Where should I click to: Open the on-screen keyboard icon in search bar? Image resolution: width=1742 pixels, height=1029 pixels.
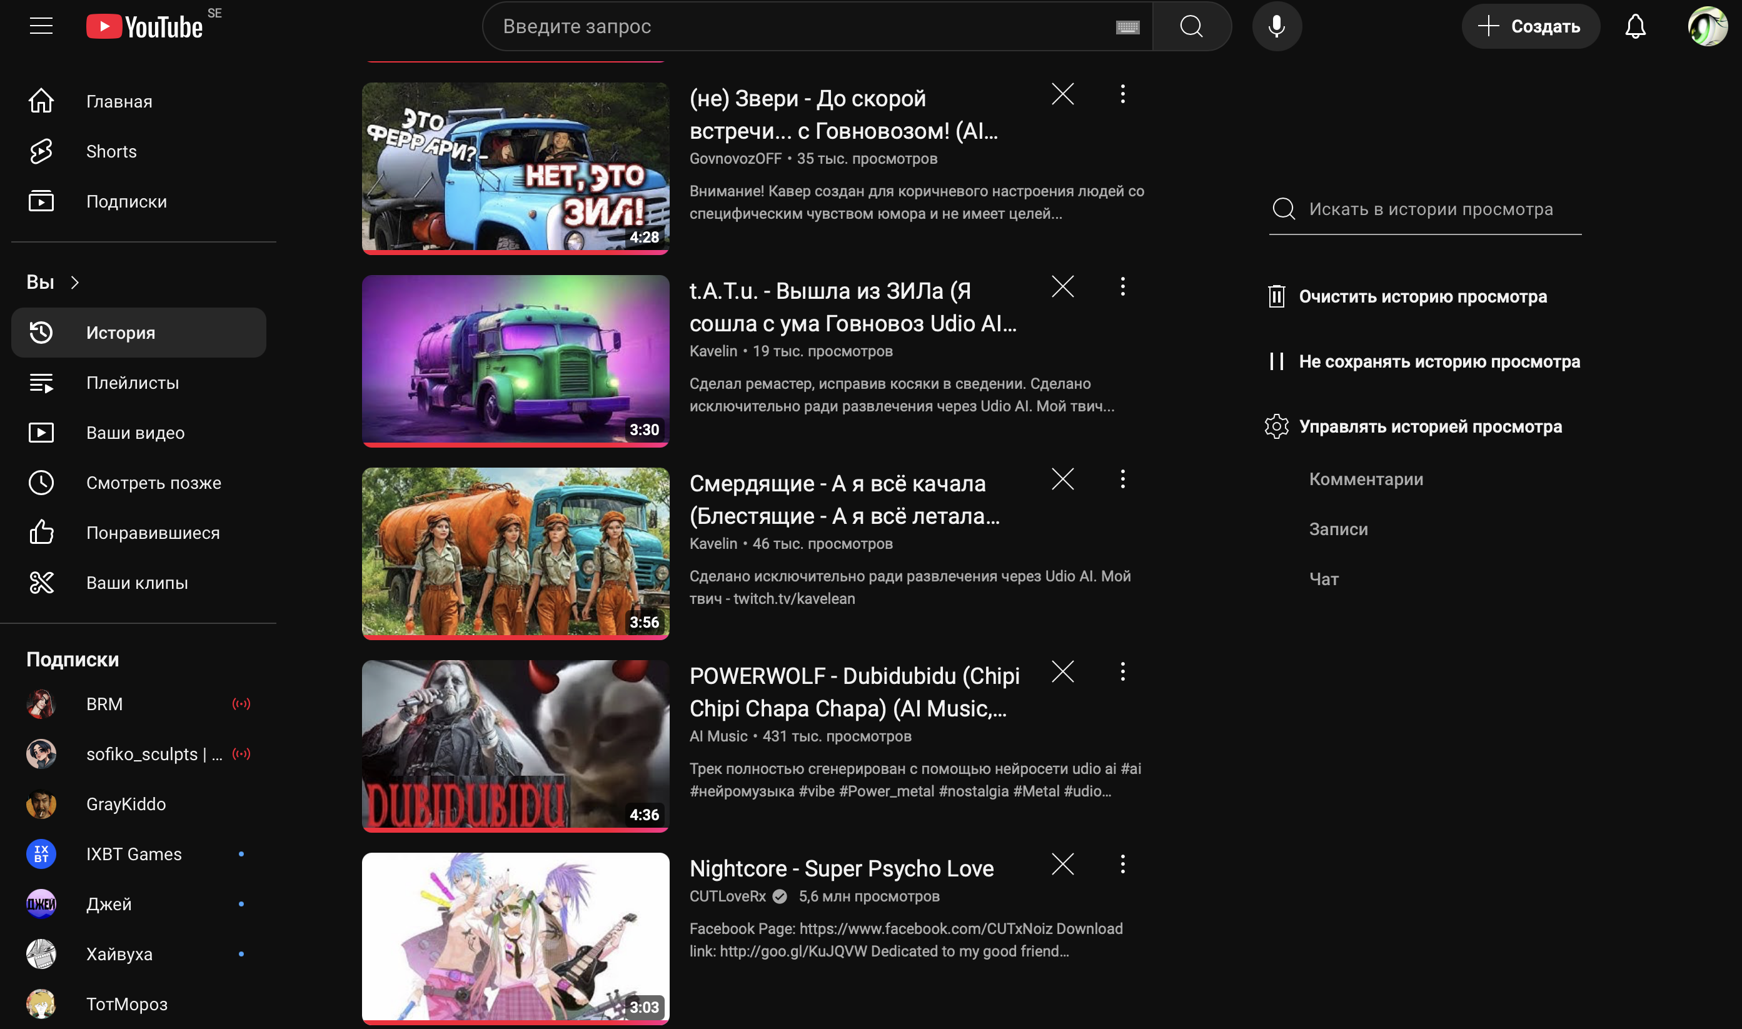pos(1127,27)
